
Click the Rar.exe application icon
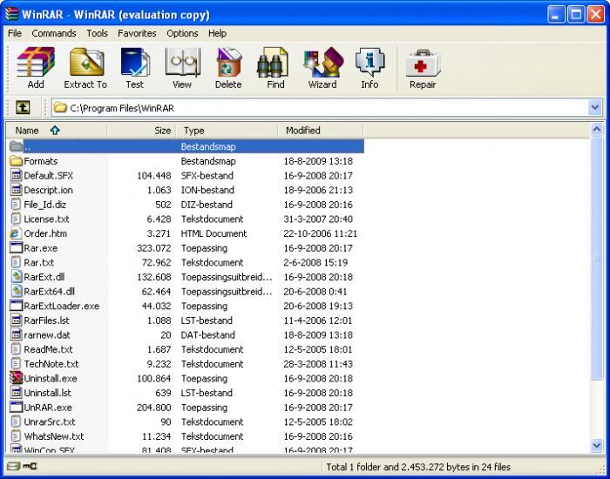(16, 247)
